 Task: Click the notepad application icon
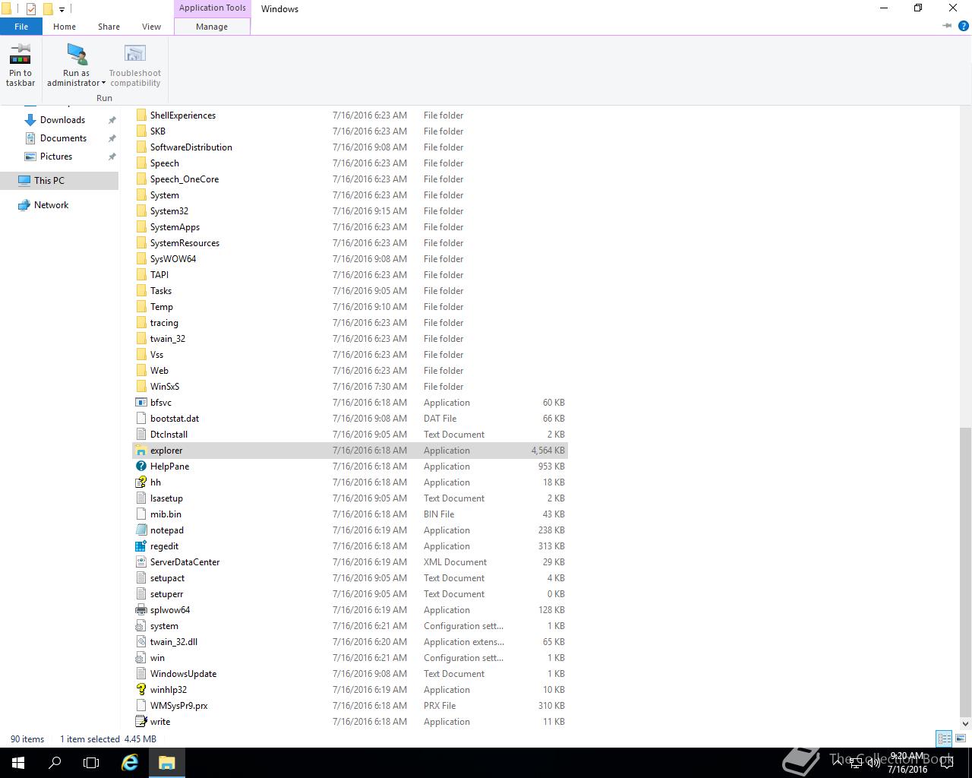(140, 530)
